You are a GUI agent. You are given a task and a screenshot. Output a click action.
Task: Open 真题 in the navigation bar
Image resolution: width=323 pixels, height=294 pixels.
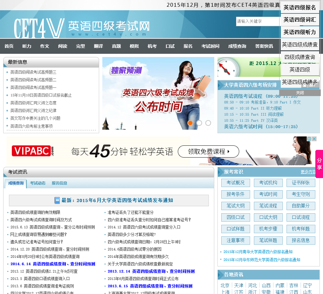click(116, 46)
